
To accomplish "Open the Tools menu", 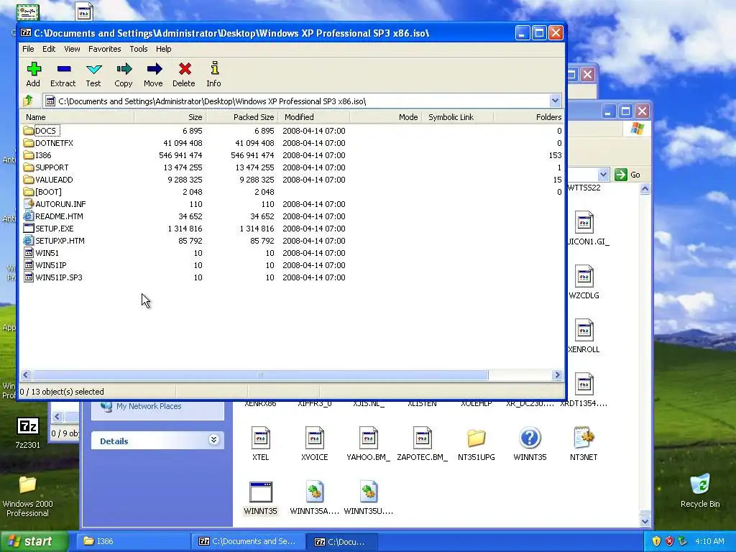I will [139, 49].
